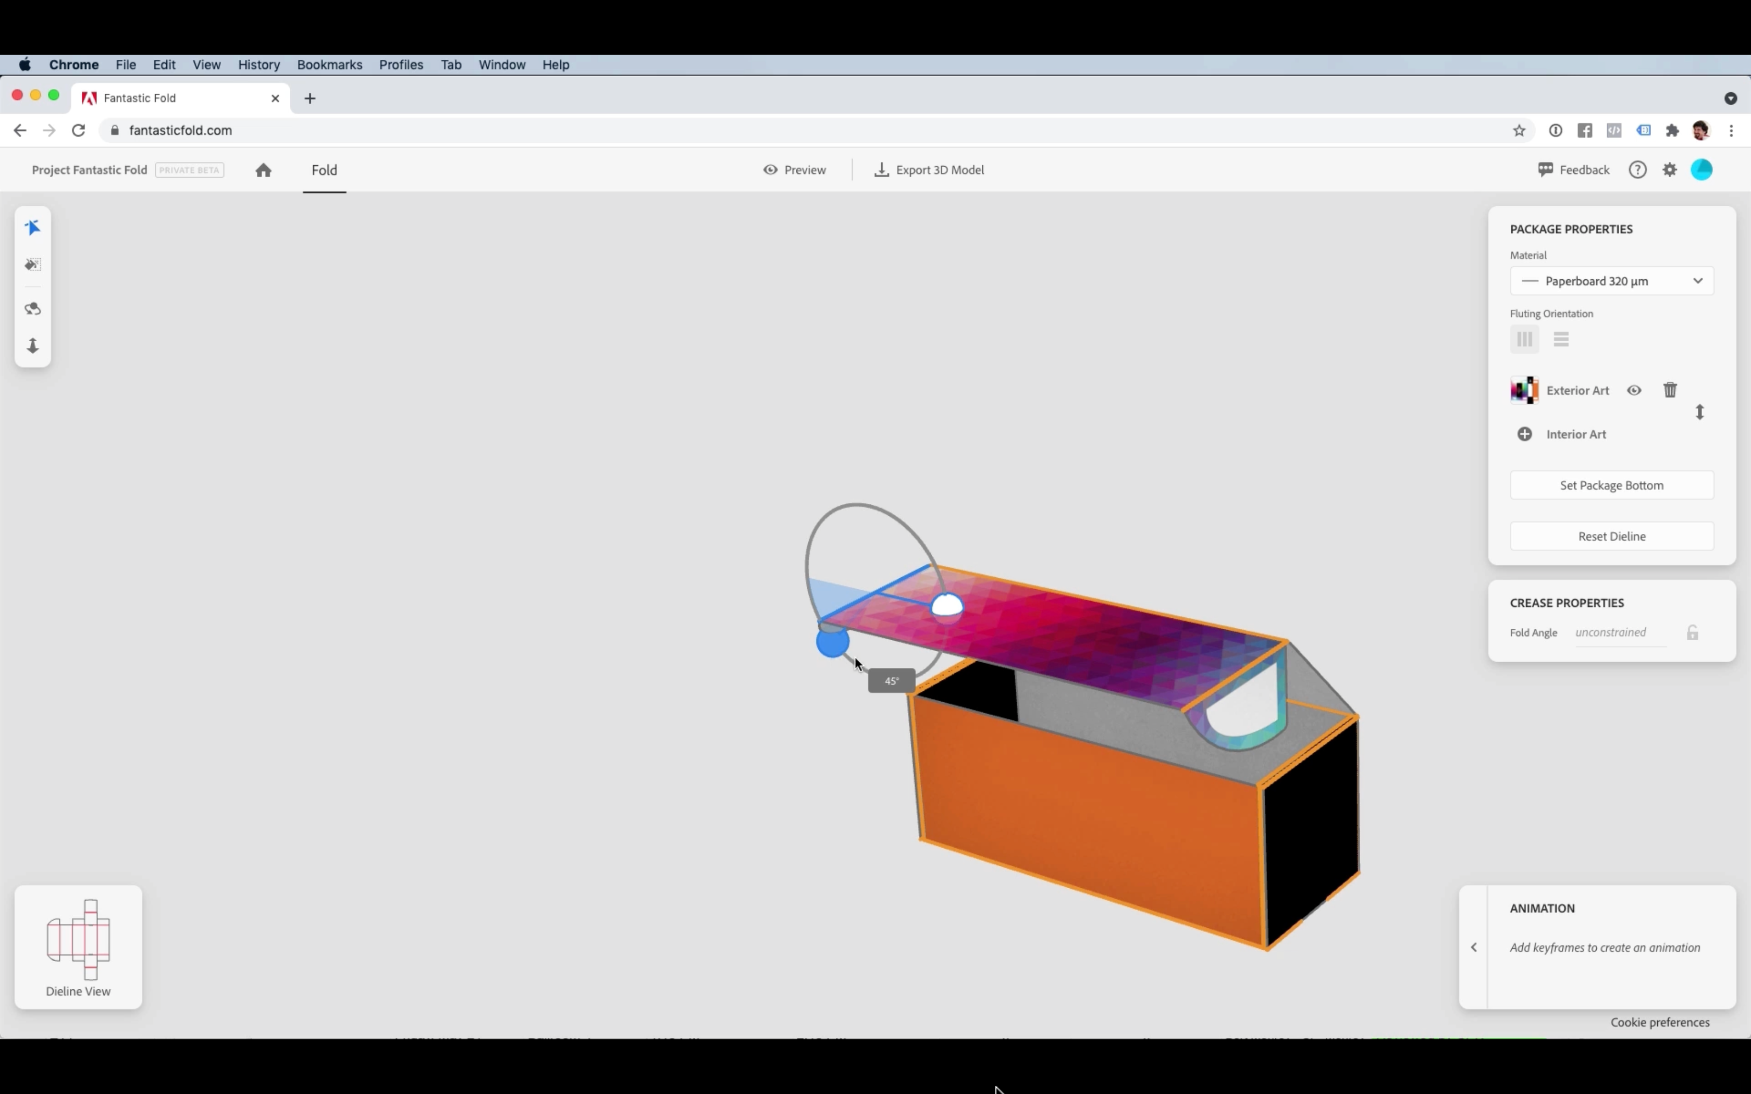Select horizontal fluting orientation

coord(1561,339)
